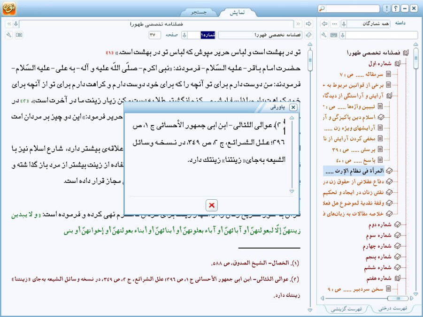Image resolution: width=423 pixels, height=317 pixels.
Task: Click the page icon beside سخن سردبیر
Action: coord(388,289)
